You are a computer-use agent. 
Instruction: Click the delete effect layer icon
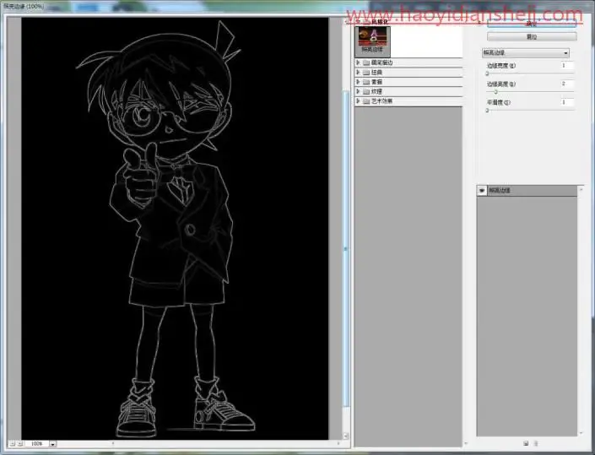click(x=536, y=443)
